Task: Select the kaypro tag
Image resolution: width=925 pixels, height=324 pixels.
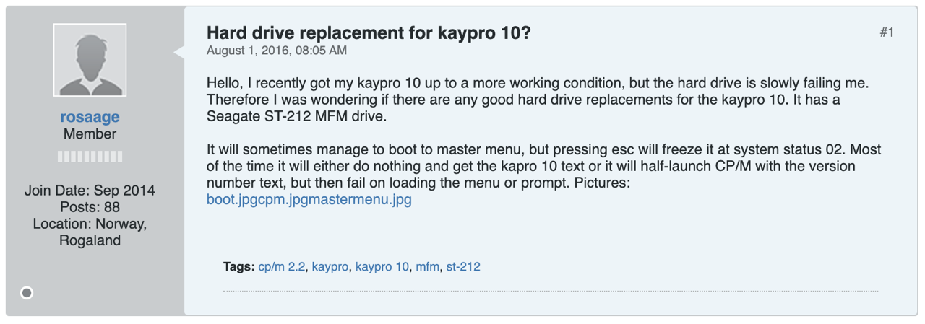Action: coord(330,266)
